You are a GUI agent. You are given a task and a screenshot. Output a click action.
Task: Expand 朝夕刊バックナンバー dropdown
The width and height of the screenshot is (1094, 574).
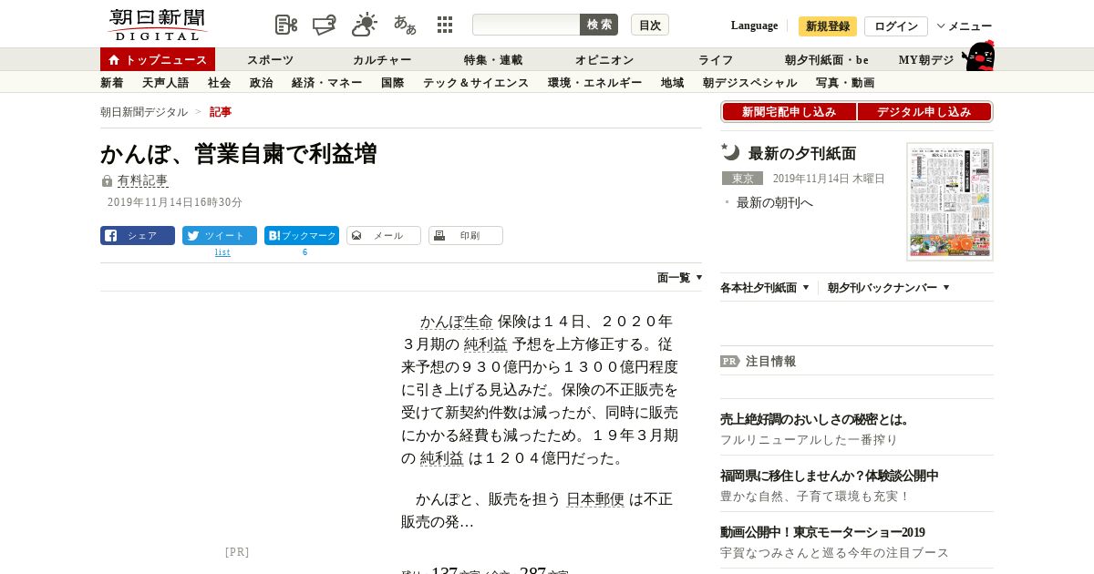[889, 288]
